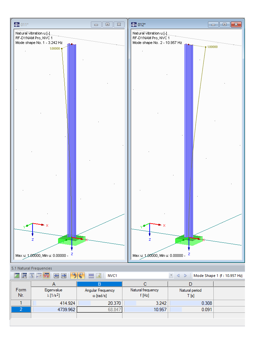Click the 1.00000 value label in window 012*
Image resolution: width=255 pixels, height=344 pixels.
[x=212, y=47]
